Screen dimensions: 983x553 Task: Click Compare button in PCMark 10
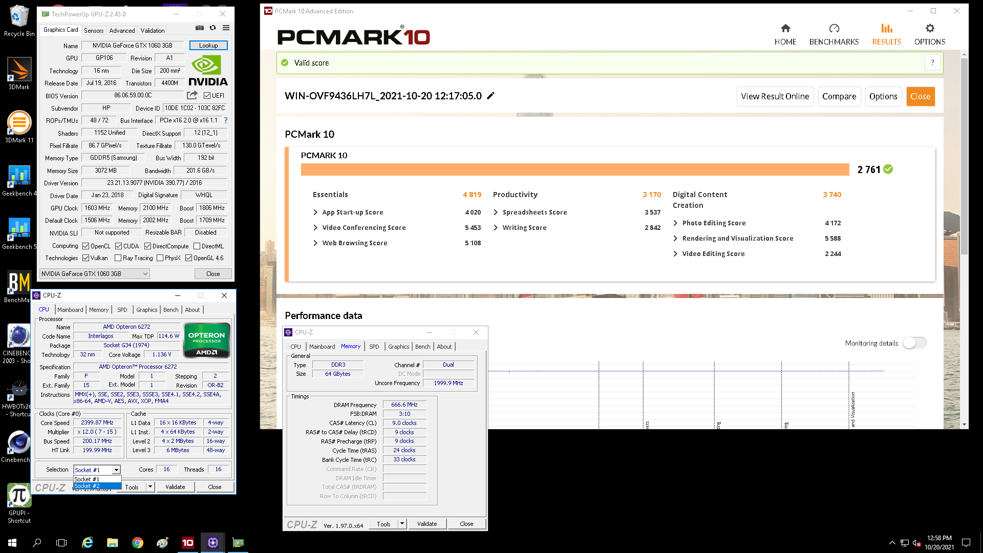[839, 96]
